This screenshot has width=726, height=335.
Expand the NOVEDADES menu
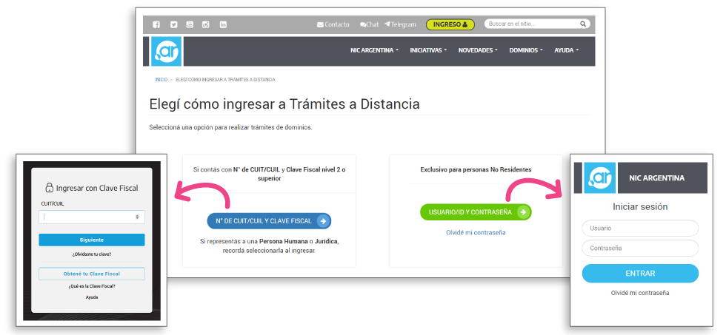pos(478,50)
